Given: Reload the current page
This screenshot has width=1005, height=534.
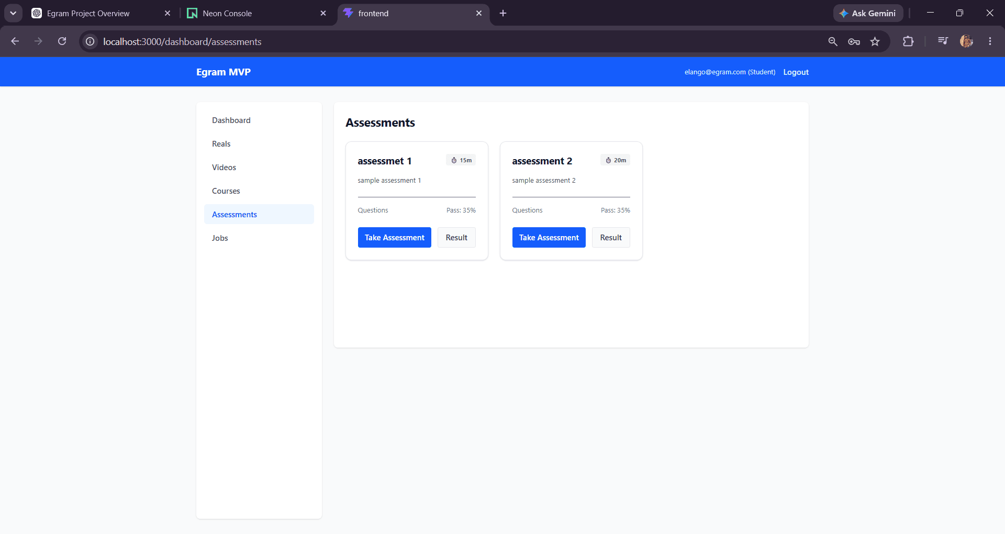Looking at the screenshot, I should tap(62, 41).
